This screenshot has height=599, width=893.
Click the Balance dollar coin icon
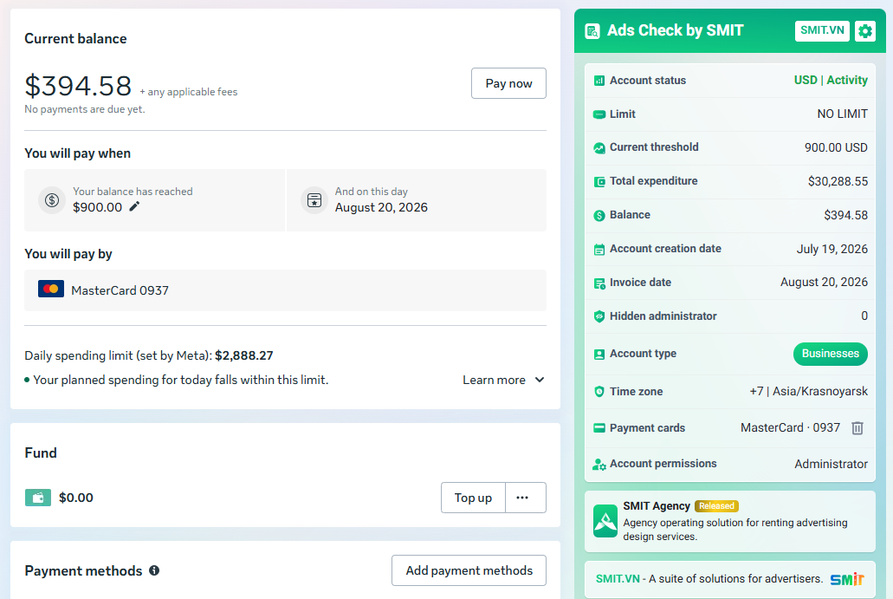[x=599, y=216]
